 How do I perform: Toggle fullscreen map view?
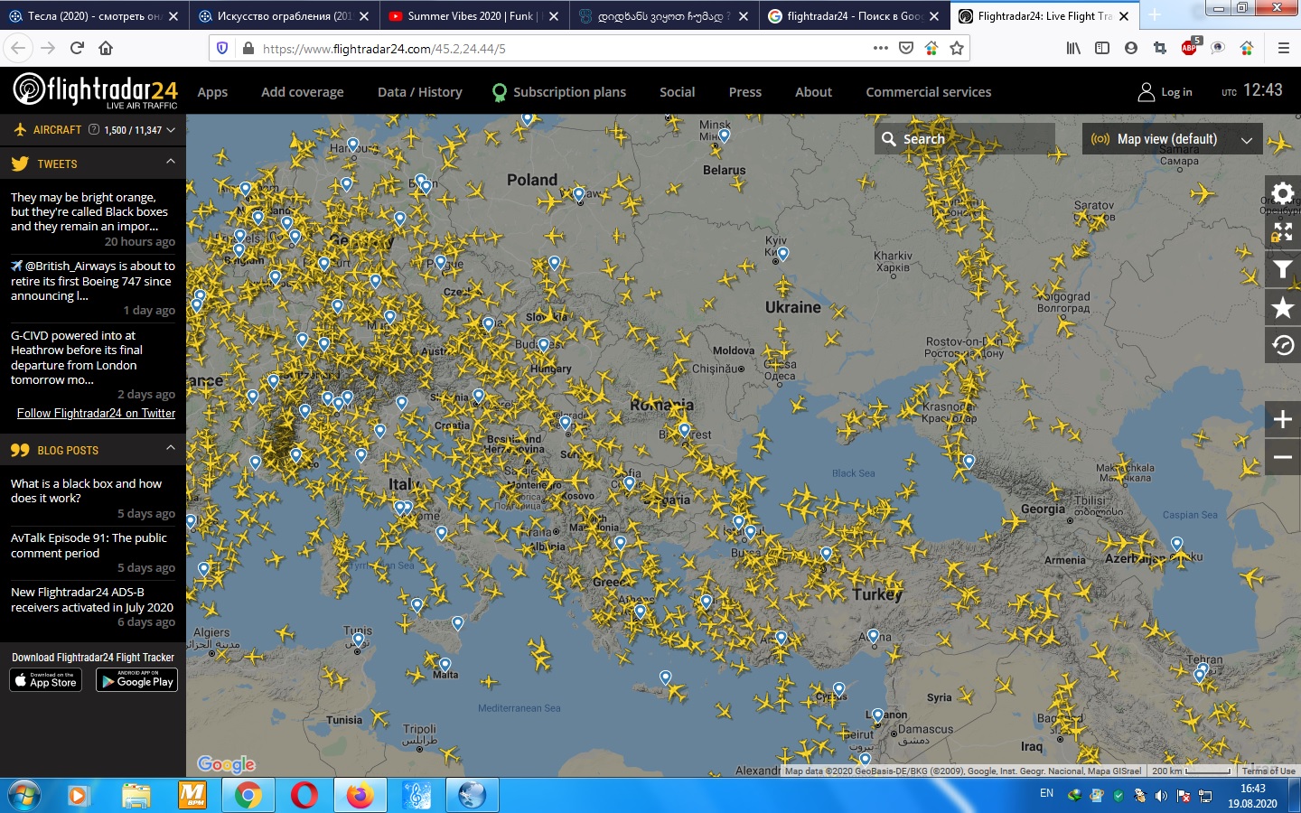point(1282,231)
